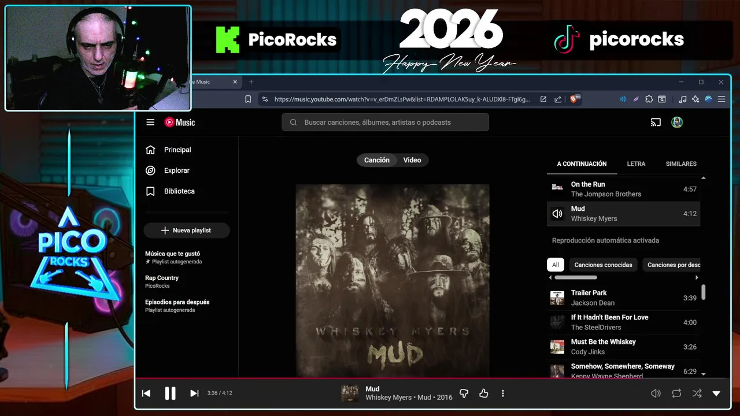Bookmark this page in the browser

[248, 99]
